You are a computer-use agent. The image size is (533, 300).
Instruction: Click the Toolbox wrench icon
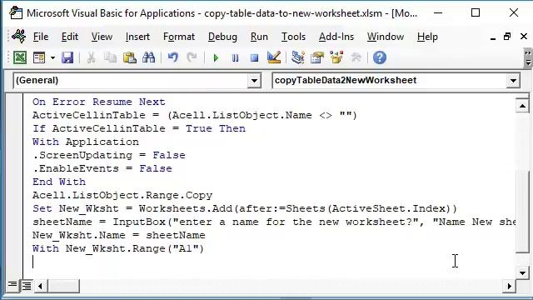(x=356, y=57)
